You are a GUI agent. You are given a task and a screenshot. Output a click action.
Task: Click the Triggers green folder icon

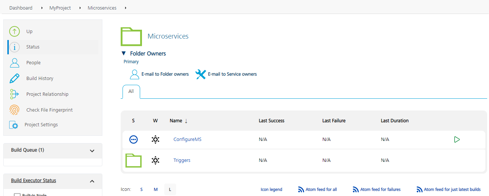(x=134, y=160)
